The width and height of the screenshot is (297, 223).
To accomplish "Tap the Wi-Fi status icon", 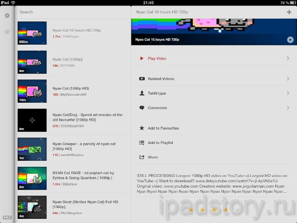I will [x=13, y=3].
